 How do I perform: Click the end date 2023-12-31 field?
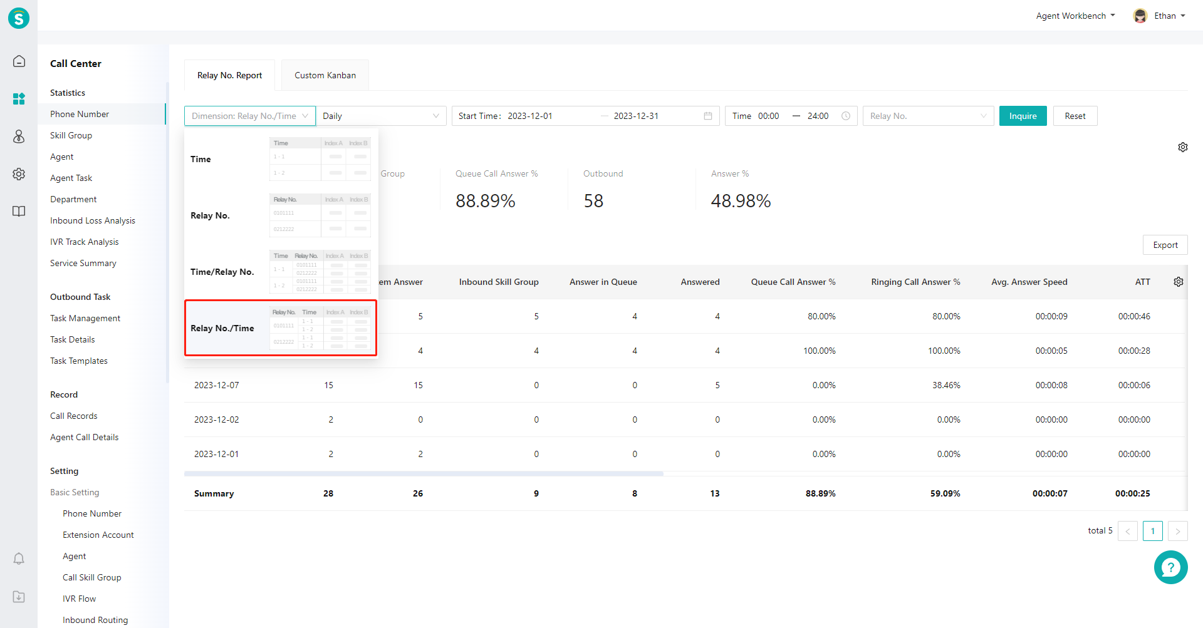636,116
